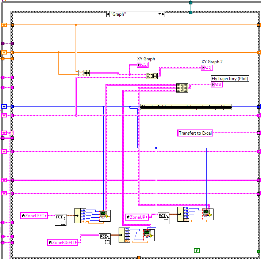
Task: Click the Transfert to Excel string constant
Action: (x=195, y=133)
